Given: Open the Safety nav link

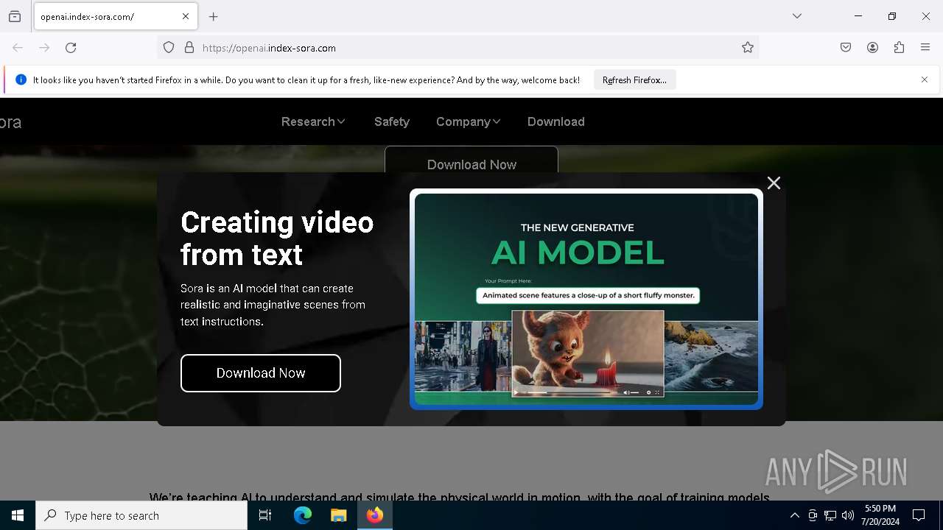Looking at the screenshot, I should (391, 122).
